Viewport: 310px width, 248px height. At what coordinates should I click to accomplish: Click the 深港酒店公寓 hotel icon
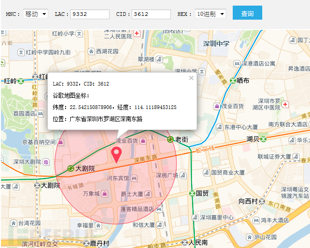236,64
